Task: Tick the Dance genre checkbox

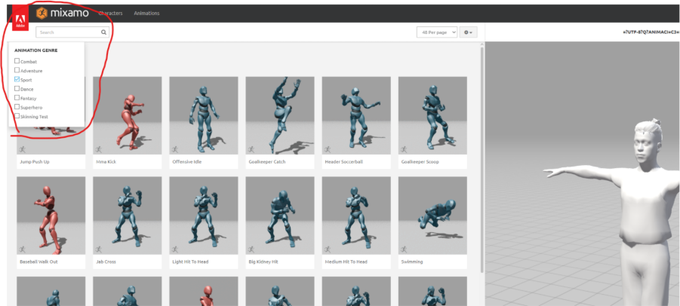Action: pyautogui.click(x=17, y=89)
